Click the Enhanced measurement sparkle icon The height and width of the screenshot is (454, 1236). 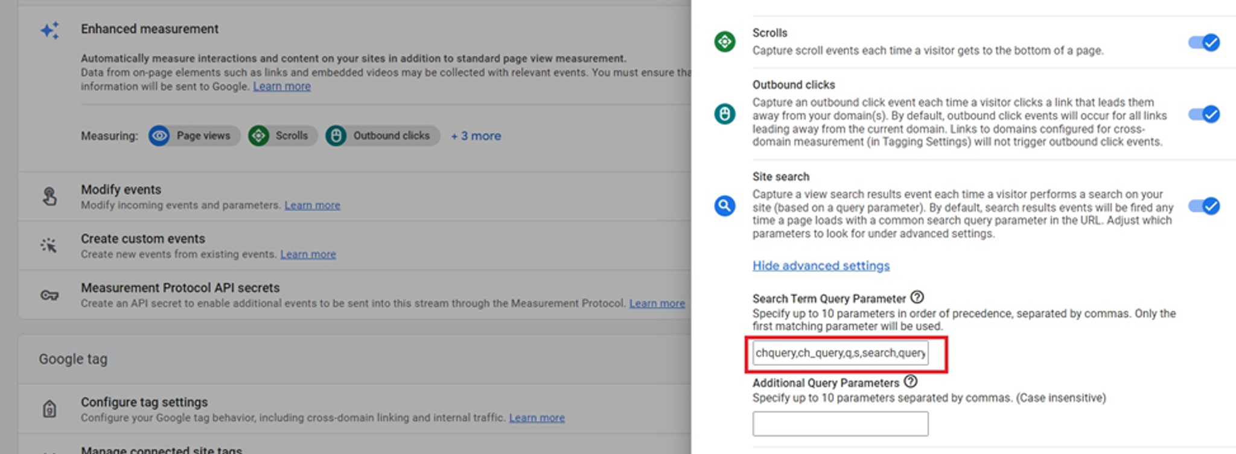point(50,30)
